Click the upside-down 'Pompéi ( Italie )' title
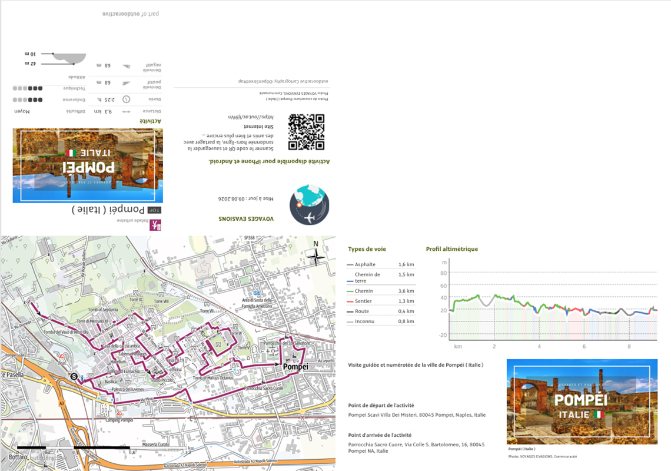Image resolution: width=671 pixels, height=471 pixels. (108, 210)
